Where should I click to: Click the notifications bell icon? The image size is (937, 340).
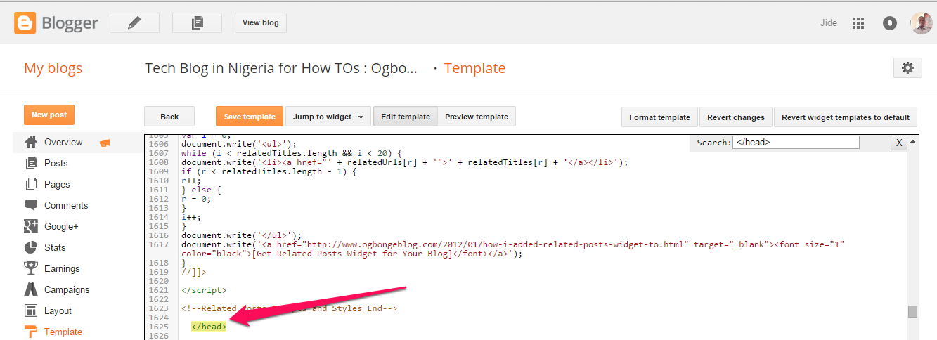(x=890, y=23)
